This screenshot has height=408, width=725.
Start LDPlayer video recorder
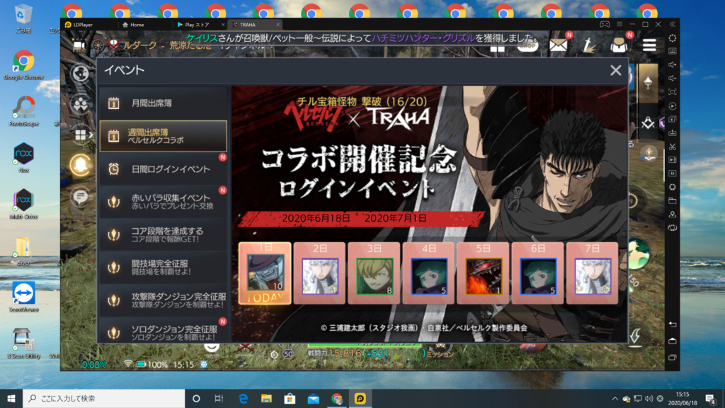pos(673,160)
